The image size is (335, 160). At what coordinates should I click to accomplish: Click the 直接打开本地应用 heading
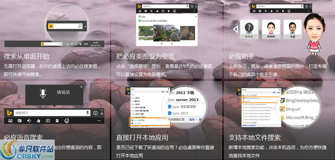point(142,137)
